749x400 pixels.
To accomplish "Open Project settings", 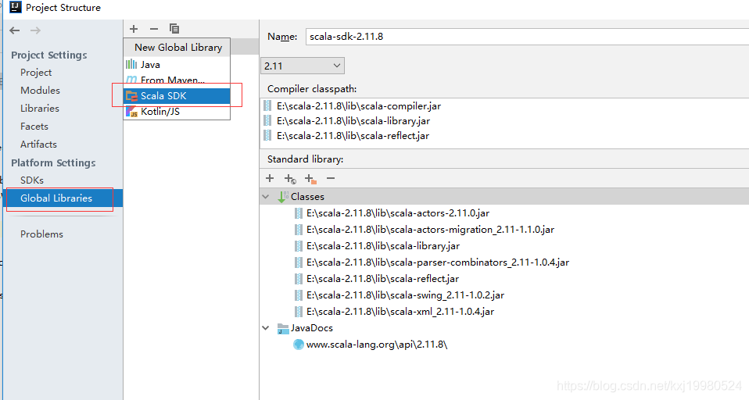I will (x=36, y=73).
